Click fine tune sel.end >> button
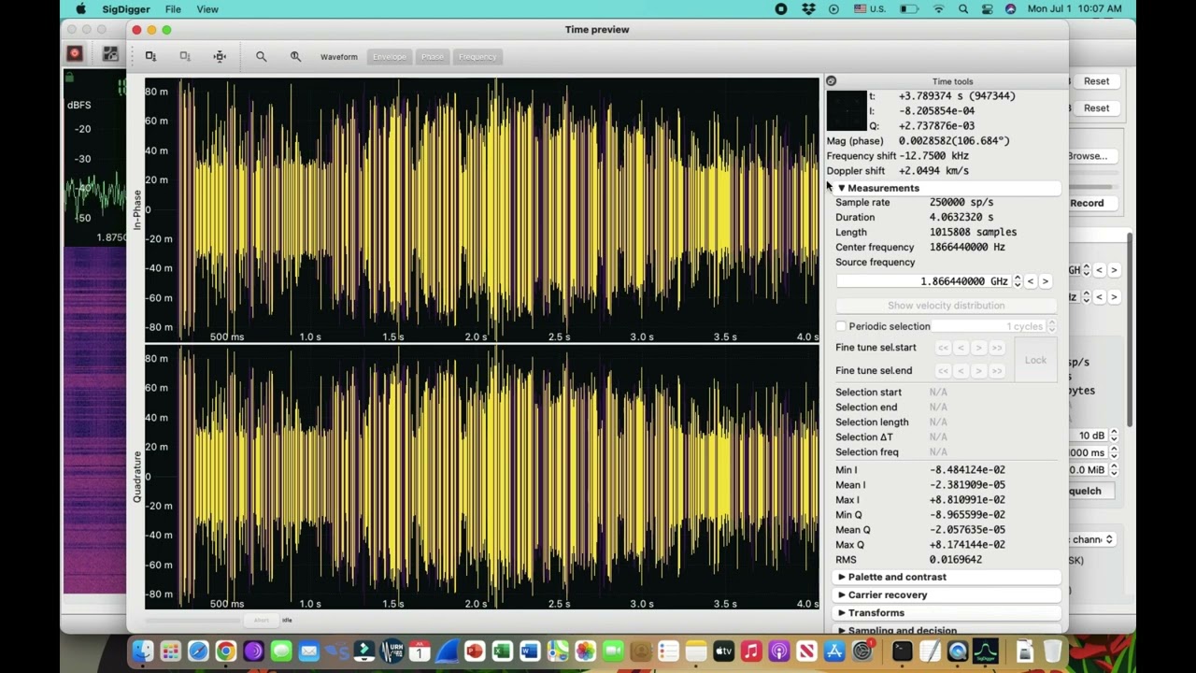Image resolution: width=1196 pixels, height=673 pixels. click(x=996, y=371)
